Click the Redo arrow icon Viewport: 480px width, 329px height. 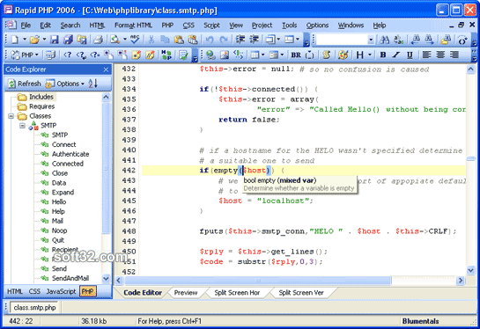(x=224, y=40)
